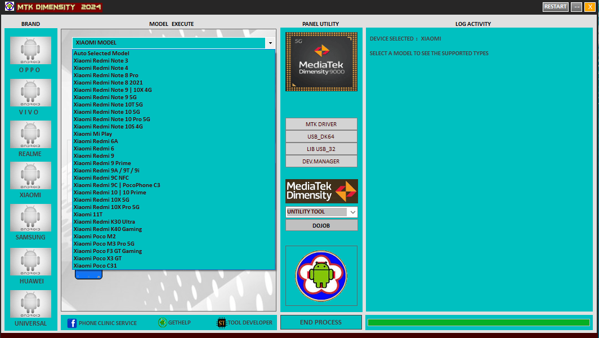Select Xiaomi Redmi 9C NFC

pyautogui.click(x=173, y=177)
